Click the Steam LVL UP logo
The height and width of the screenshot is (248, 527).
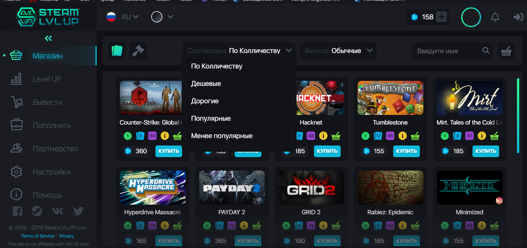[x=48, y=17]
